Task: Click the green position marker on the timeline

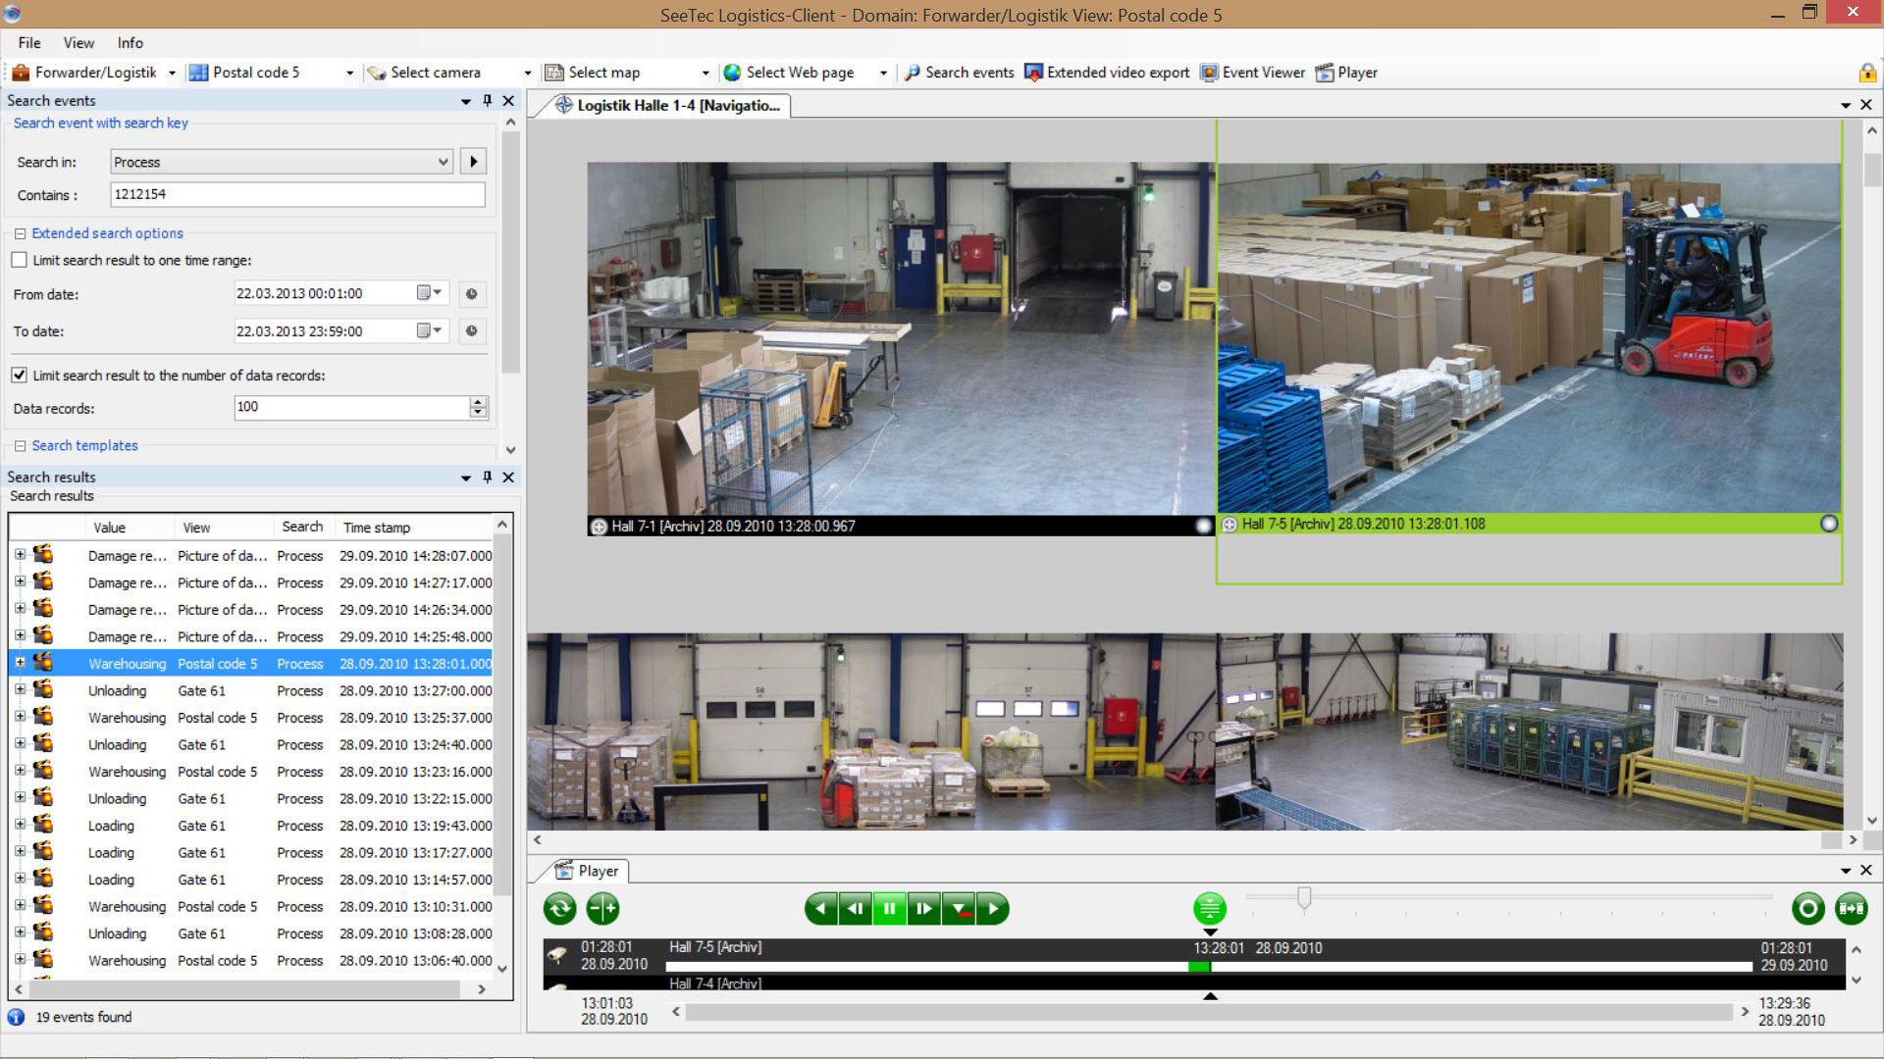Action: click(1198, 967)
